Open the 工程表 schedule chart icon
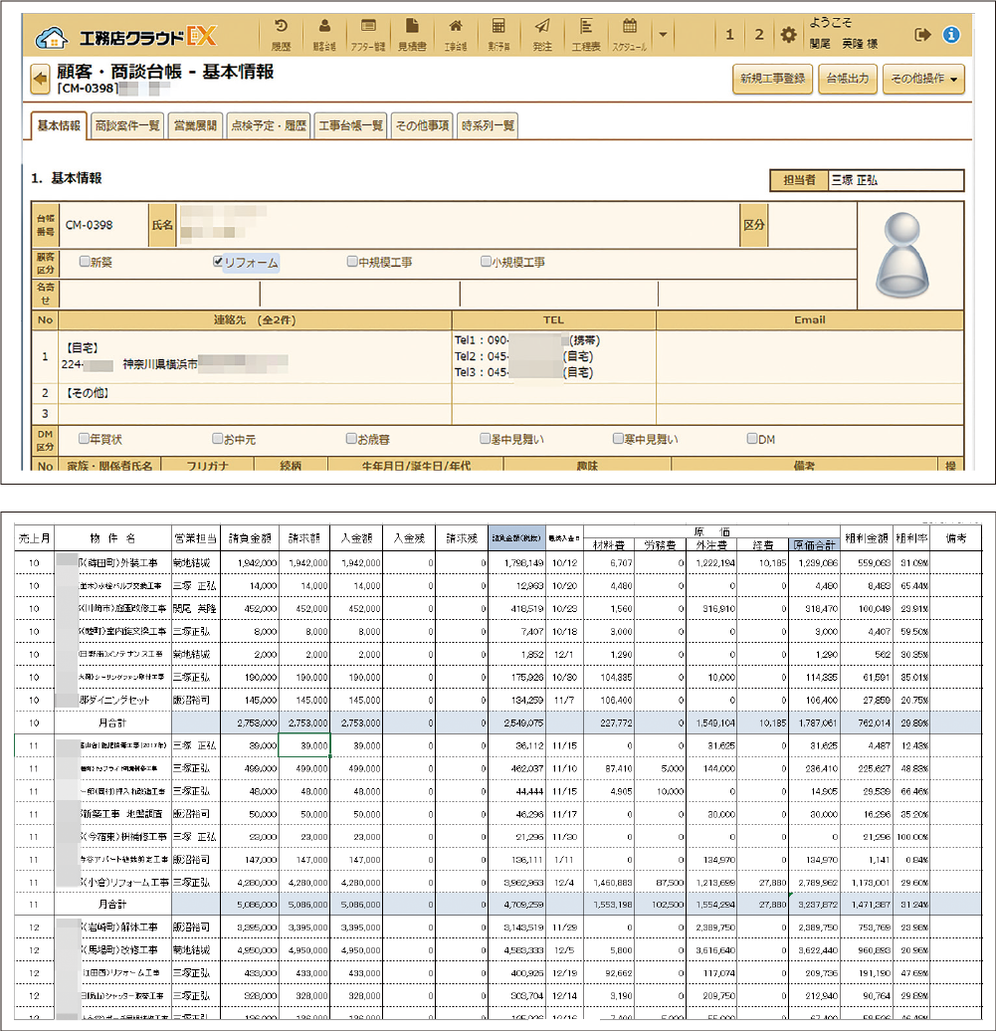Image resolution: width=996 pixels, height=1031 pixels. pyautogui.click(x=586, y=34)
